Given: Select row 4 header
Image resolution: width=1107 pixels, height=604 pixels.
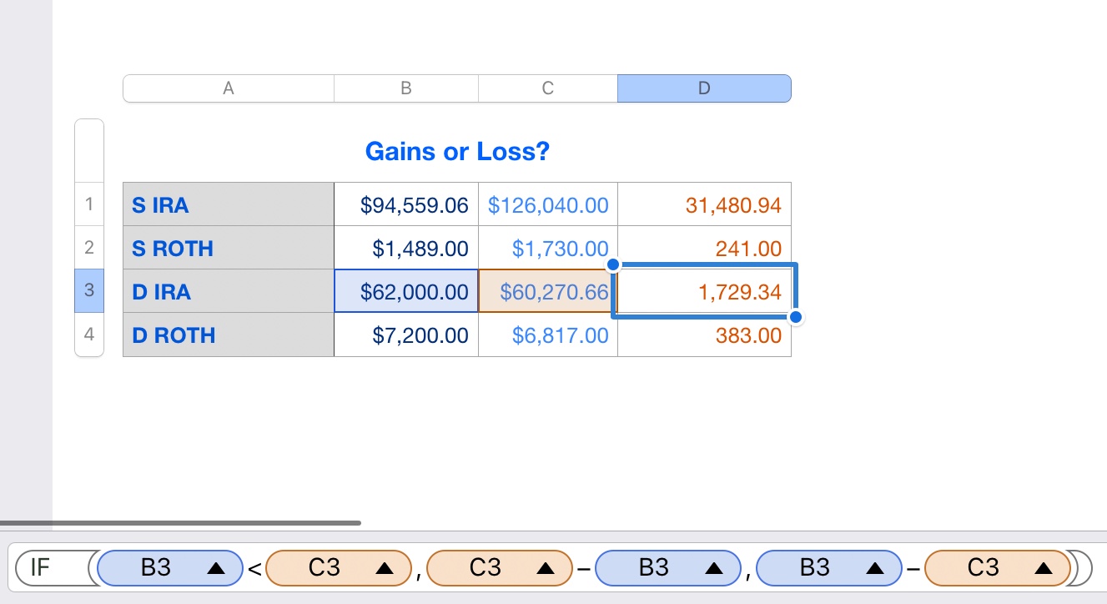Looking at the screenshot, I should pos(89,335).
